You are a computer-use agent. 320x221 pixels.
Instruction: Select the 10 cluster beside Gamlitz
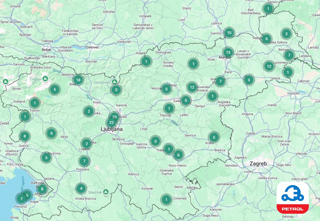(229, 33)
